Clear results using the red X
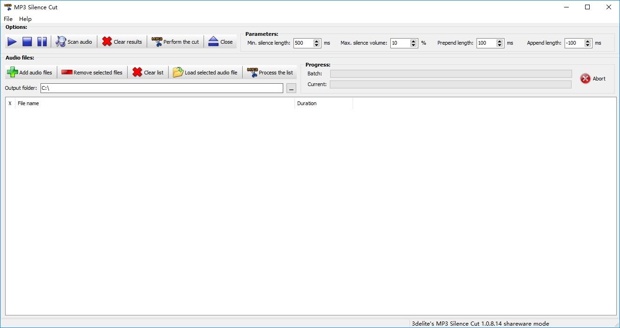 point(122,42)
